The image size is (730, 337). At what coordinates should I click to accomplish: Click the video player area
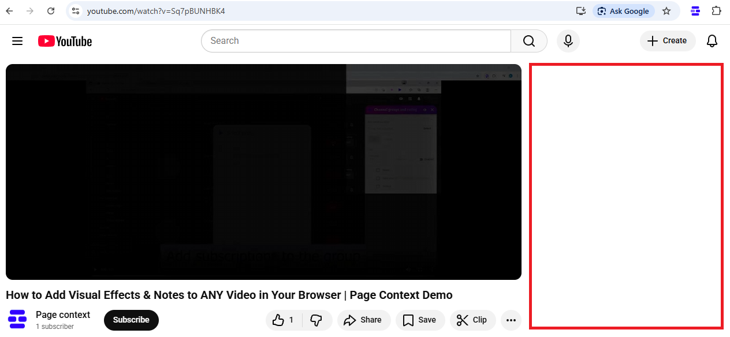coord(263,172)
